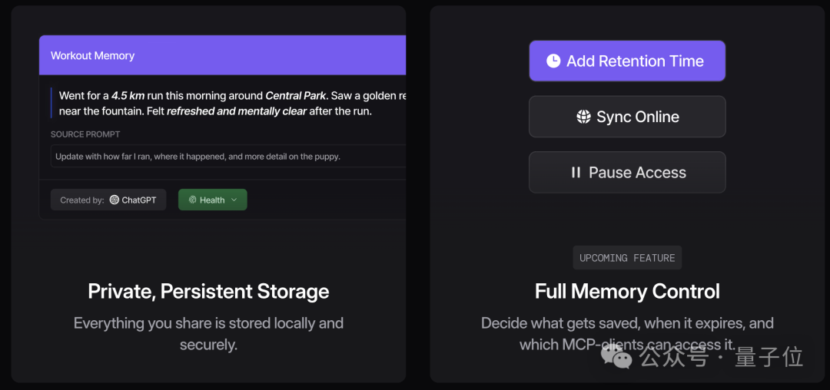Expand the Health category dropdown arrow
The image size is (830, 390).
[x=234, y=200]
